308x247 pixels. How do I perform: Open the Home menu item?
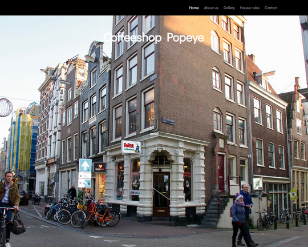coord(194,8)
